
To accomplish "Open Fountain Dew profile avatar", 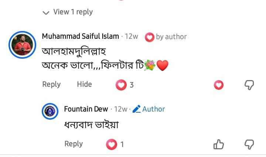I will tap(50, 111).
